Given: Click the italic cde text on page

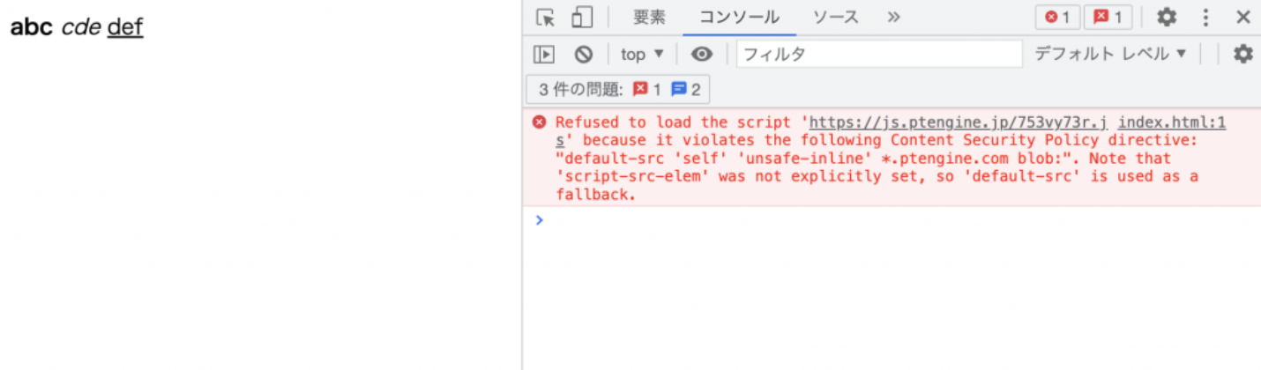Looking at the screenshot, I should [81, 27].
